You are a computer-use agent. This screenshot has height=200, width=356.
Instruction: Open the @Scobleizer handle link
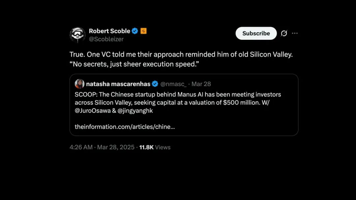pos(106,39)
